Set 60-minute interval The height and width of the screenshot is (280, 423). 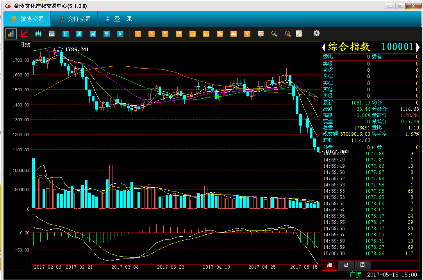206,34
